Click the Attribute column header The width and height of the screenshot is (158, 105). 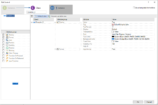(97, 19)
